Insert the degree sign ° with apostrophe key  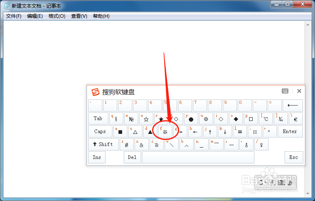[x=270, y=131]
